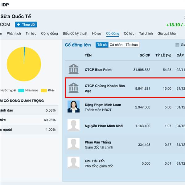Click Chu Hải Yến's avatar placeholder
The width and height of the screenshot is (185, 185).
tap(73, 162)
